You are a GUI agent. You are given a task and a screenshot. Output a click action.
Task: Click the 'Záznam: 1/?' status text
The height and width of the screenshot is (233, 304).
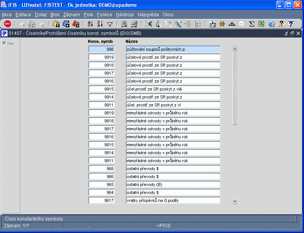tap(16, 226)
